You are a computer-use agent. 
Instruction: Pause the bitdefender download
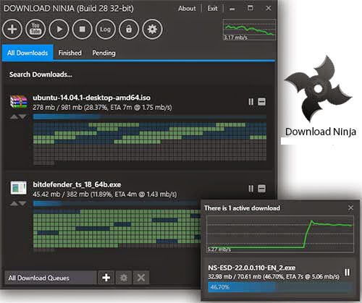[x=251, y=189]
